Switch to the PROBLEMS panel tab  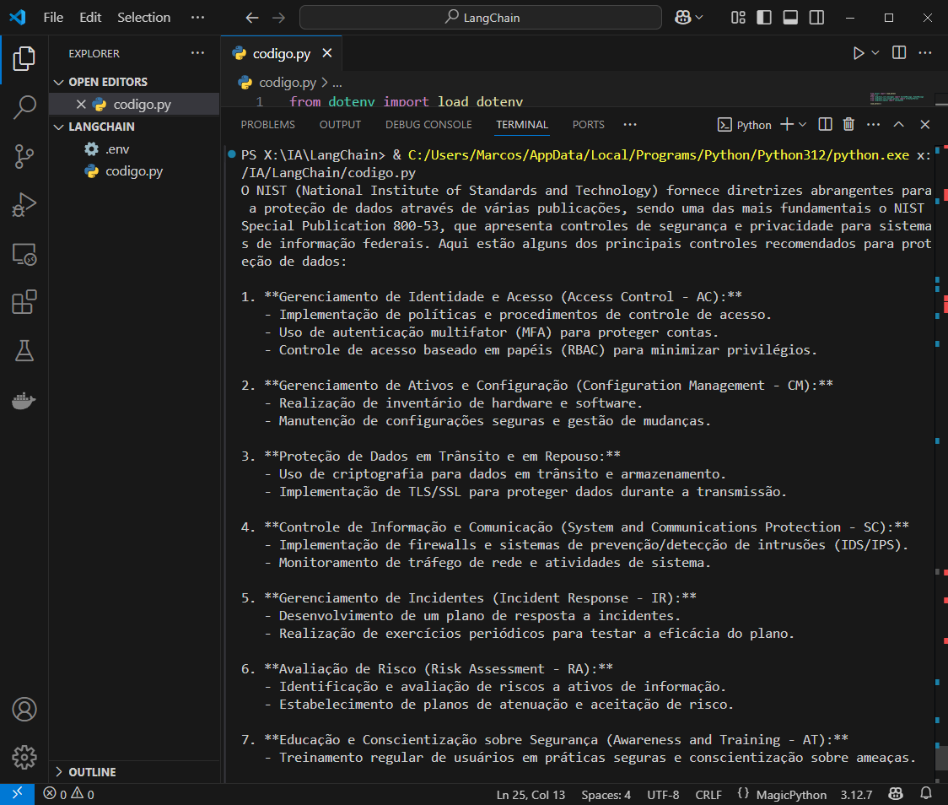(x=268, y=125)
